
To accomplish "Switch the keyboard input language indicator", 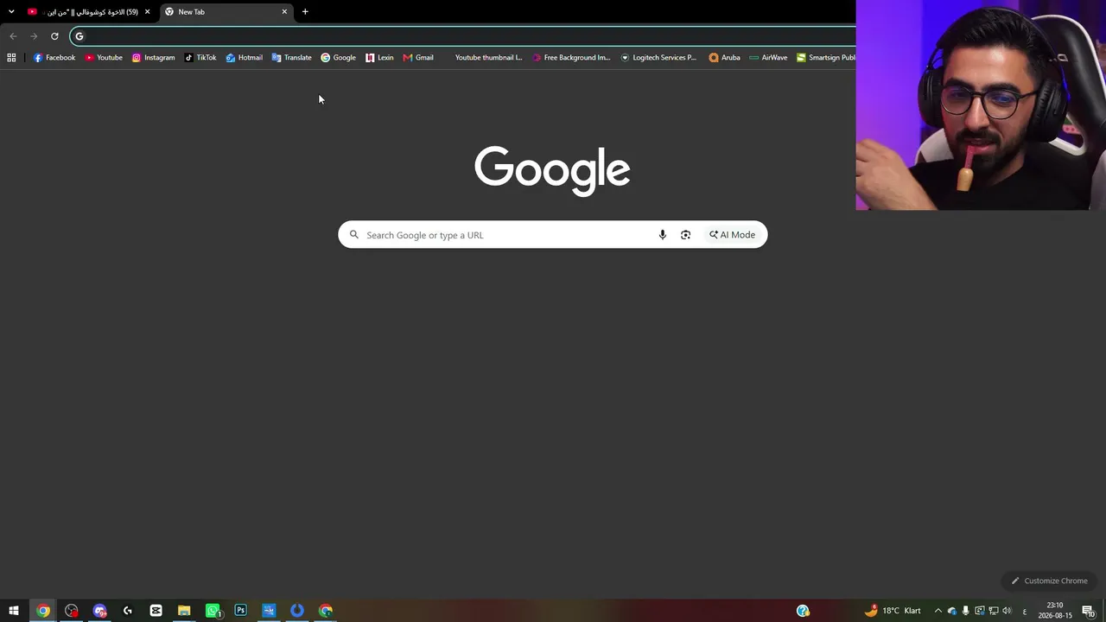I will point(1025,611).
